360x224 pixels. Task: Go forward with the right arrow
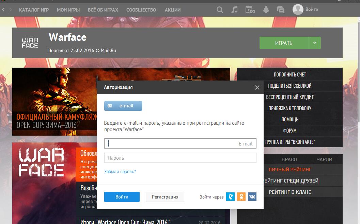(11, 10)
